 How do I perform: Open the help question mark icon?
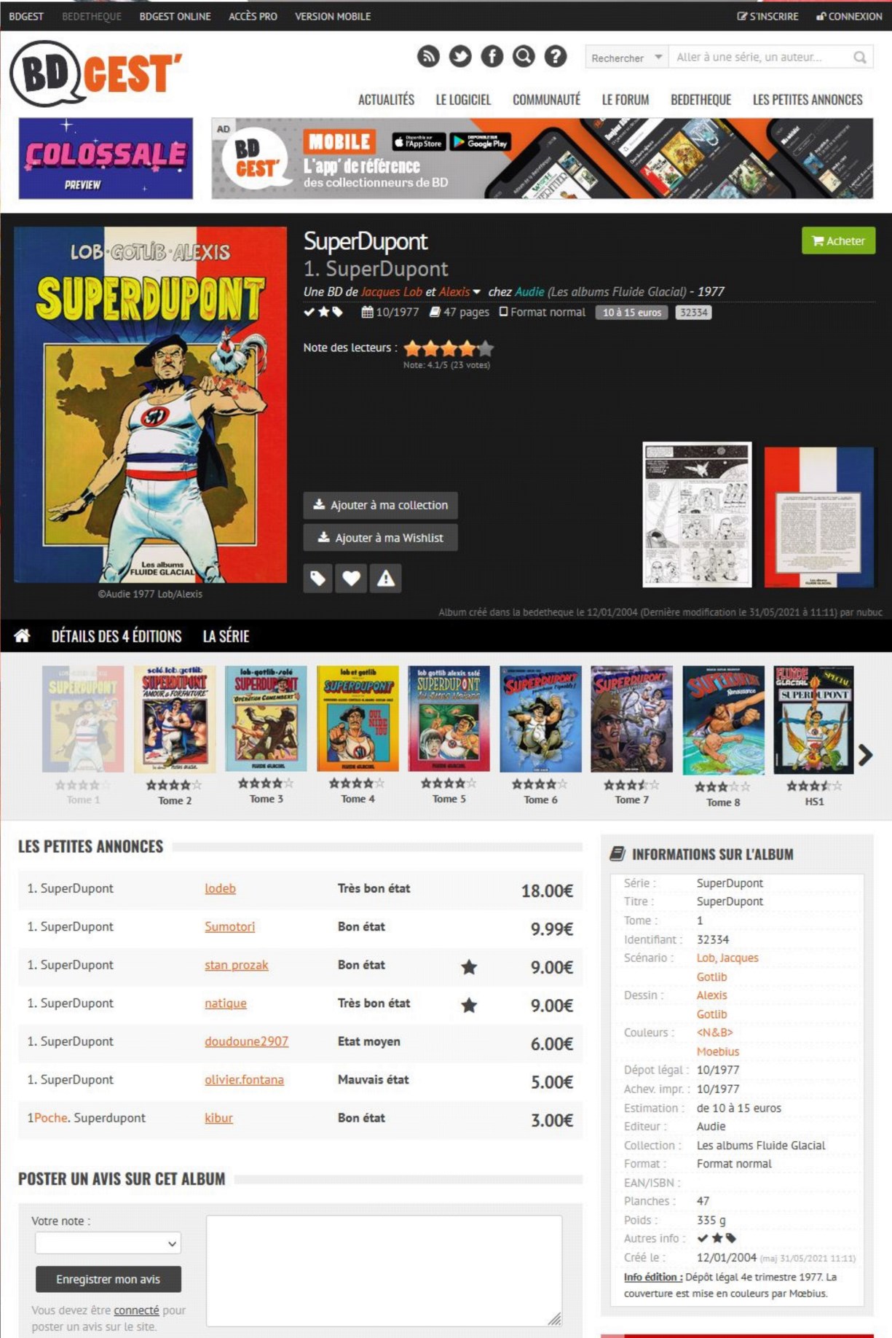[x=556, y=56]
